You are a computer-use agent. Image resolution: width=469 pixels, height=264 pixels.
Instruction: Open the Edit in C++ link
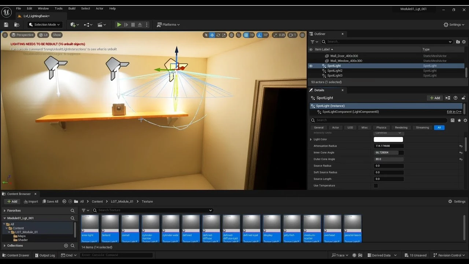click(454, 112)
